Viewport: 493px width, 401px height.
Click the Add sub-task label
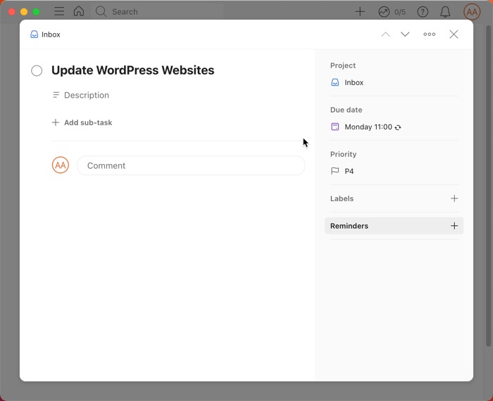pyautogui.click(x=88, y=122)
